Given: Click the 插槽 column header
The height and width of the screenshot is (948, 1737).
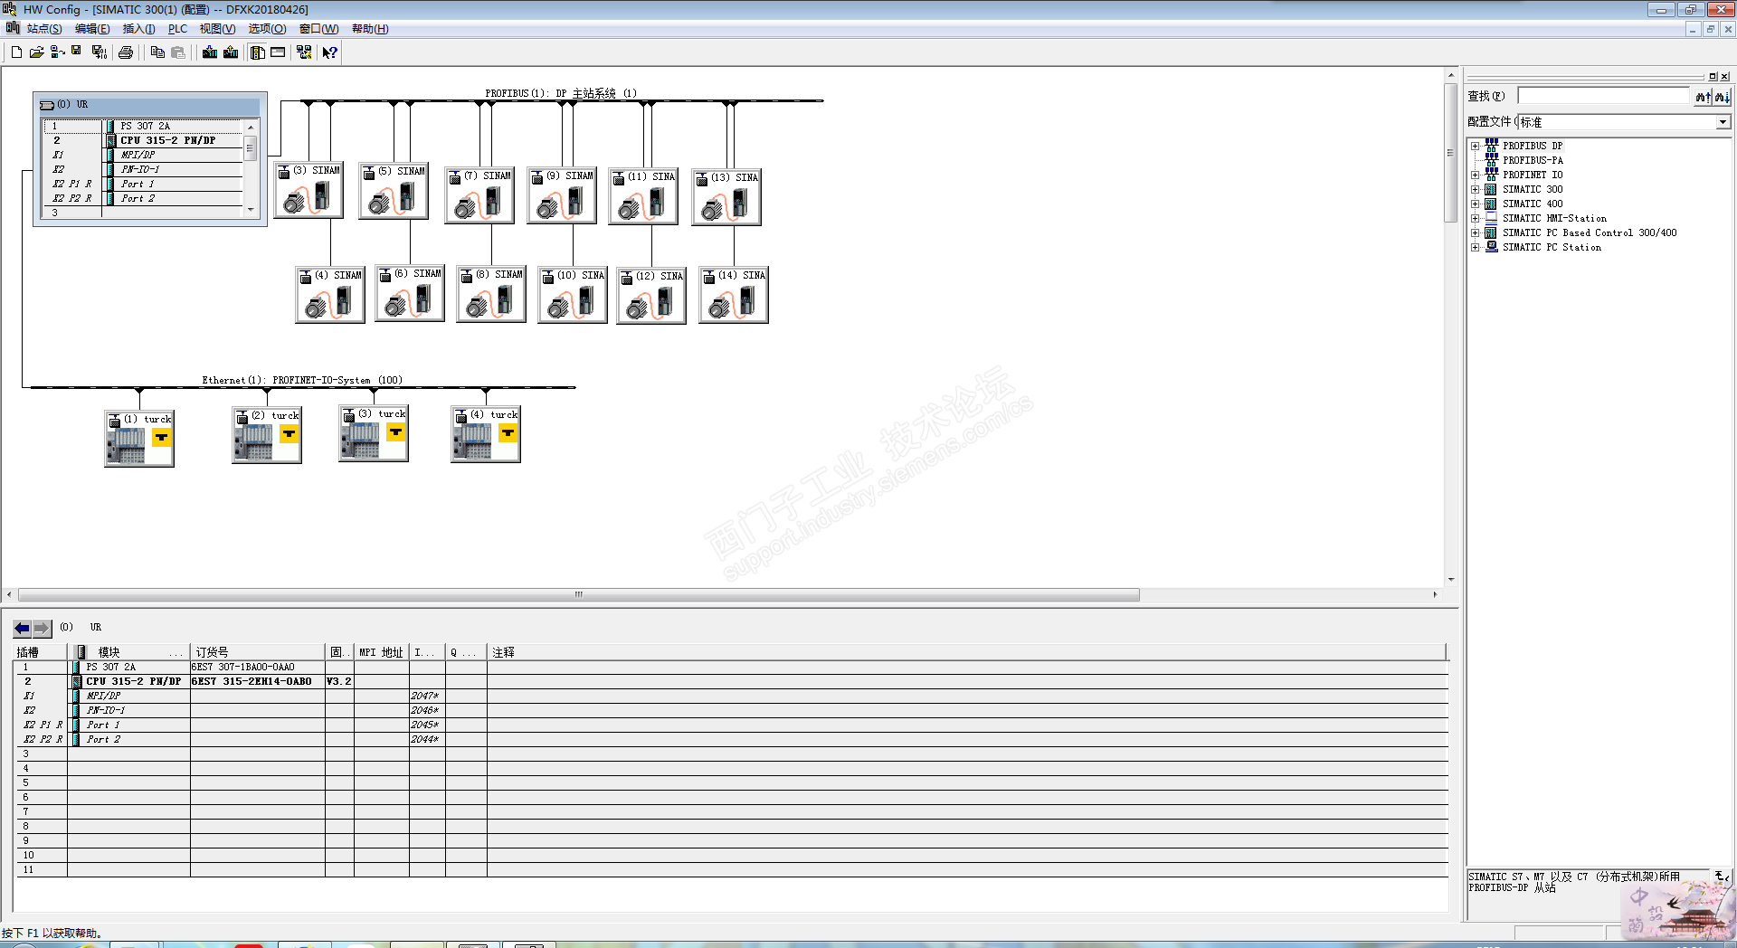Looking at the screenshot, I should pos(40,652).
